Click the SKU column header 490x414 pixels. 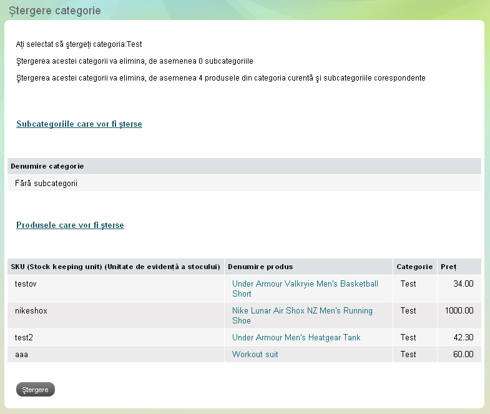115,267
